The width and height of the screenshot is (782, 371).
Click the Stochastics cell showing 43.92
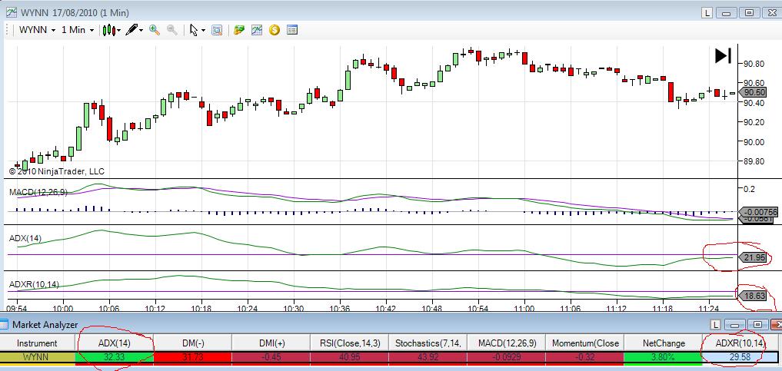(x=428, y=357)
